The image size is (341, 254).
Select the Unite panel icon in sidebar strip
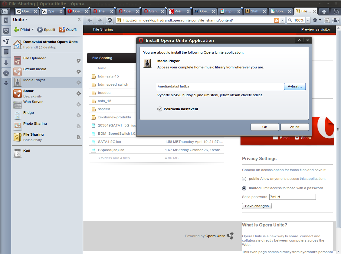(x=6, y=41)
